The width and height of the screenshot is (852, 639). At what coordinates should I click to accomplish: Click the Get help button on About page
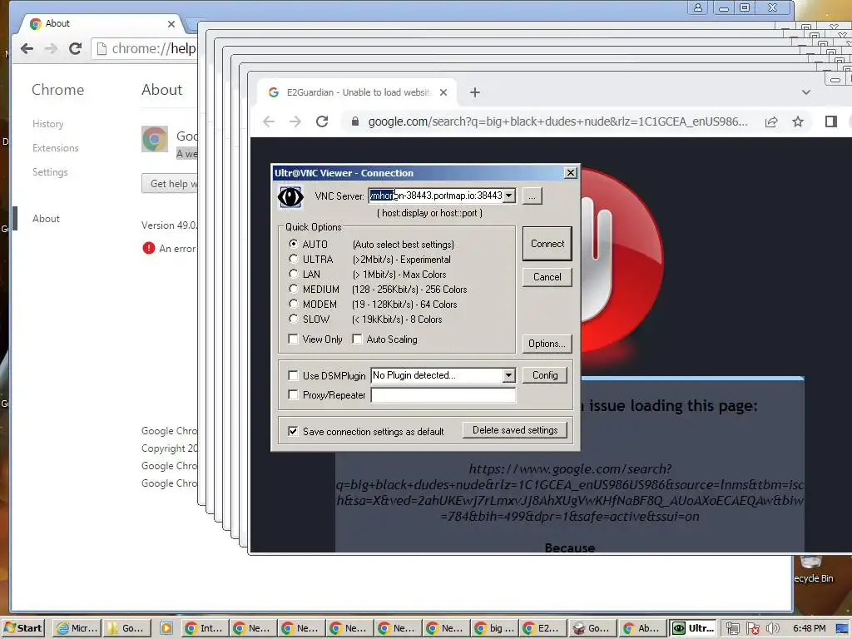point(170,184)
